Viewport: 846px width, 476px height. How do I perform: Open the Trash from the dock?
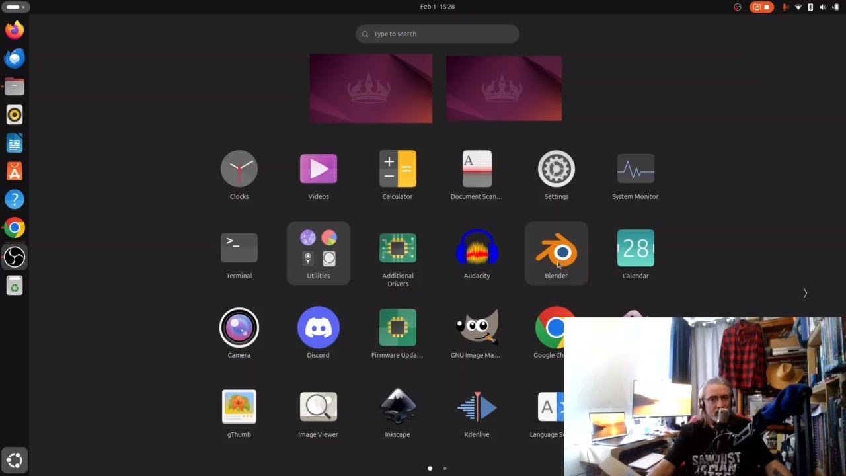(15, 285)
